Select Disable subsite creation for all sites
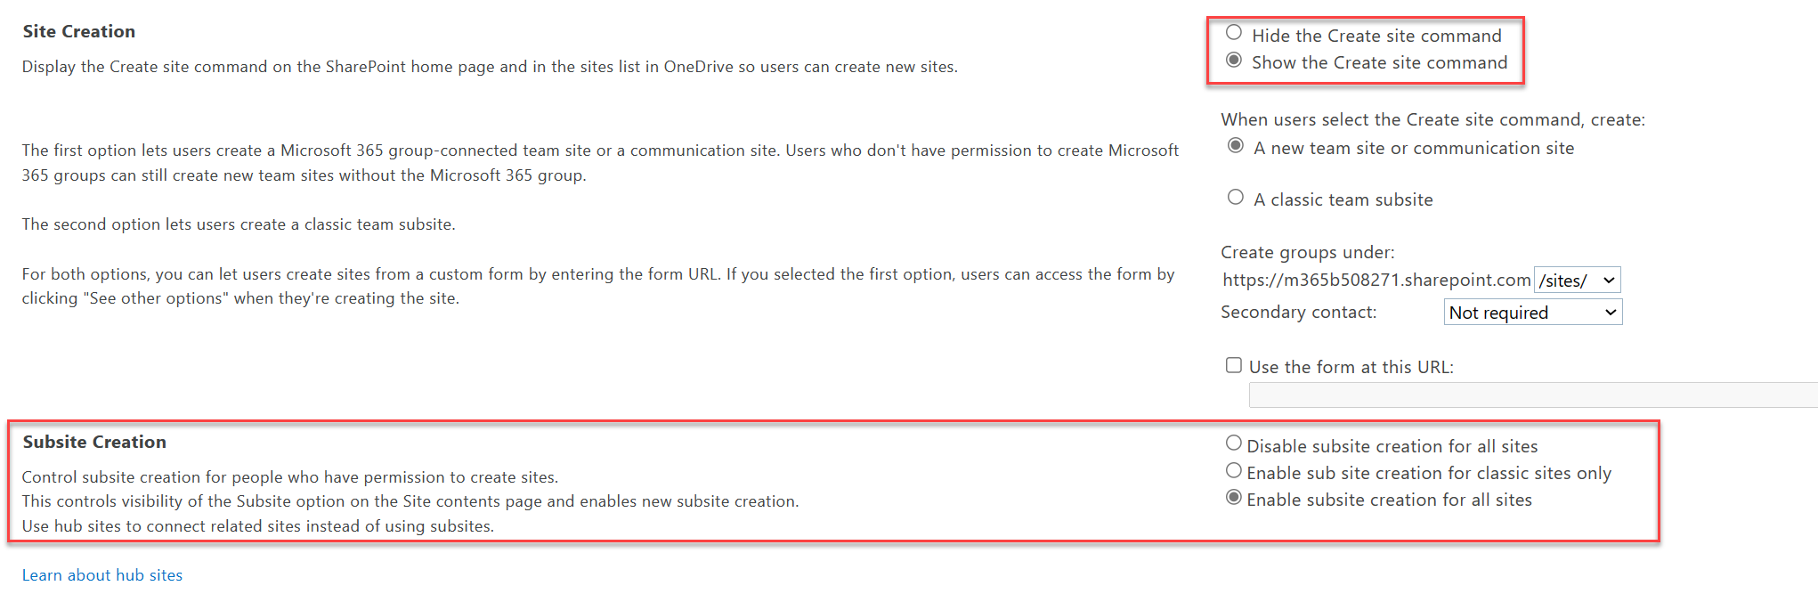The height and width of the screenshot is (602, 1818). coord(1234,443)
